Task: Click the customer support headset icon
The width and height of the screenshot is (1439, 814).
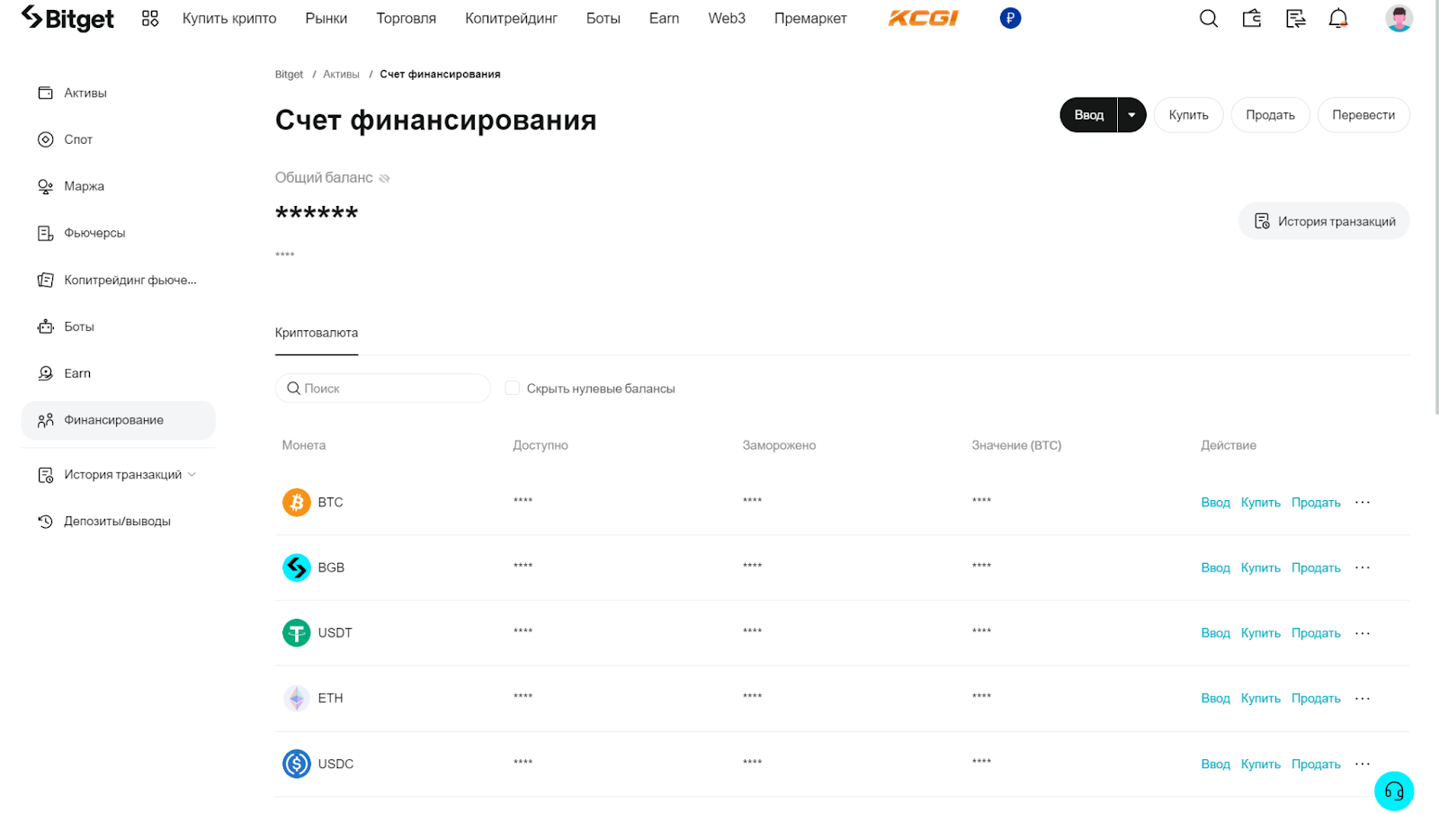Action: [1394, 792]
